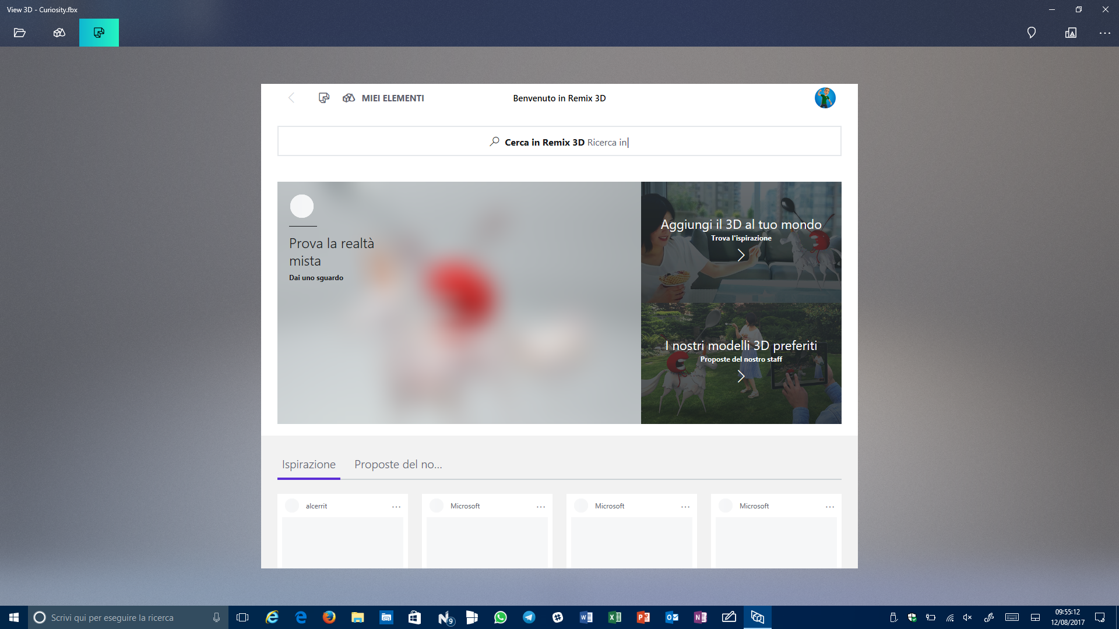Open Task View from taskbar

[242, 617]
